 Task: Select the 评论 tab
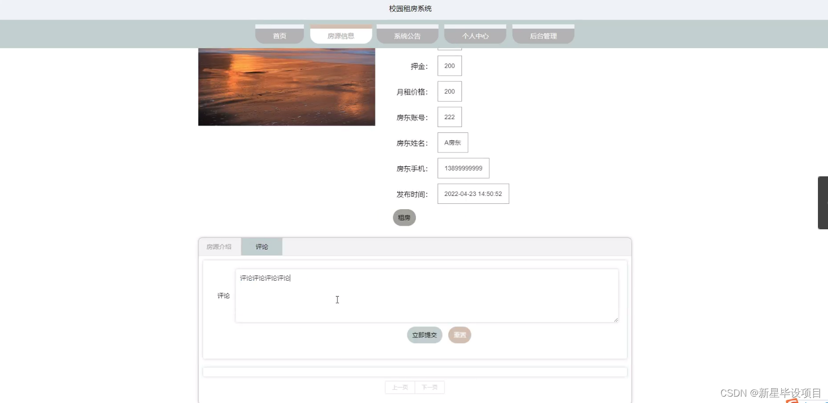pyautogui.click(x=262, y=247)
